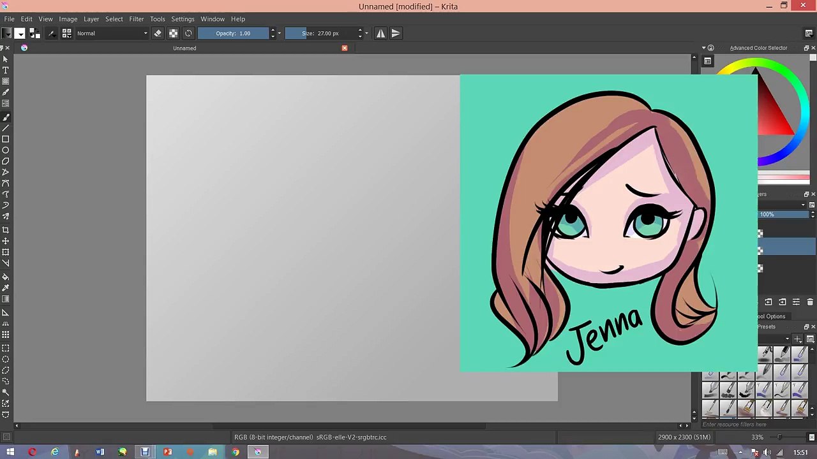The height and width of the screenshot is (459, 817).
Task: Click the Windows Start button
Action: pyautogui.click(x=10, y=452)
